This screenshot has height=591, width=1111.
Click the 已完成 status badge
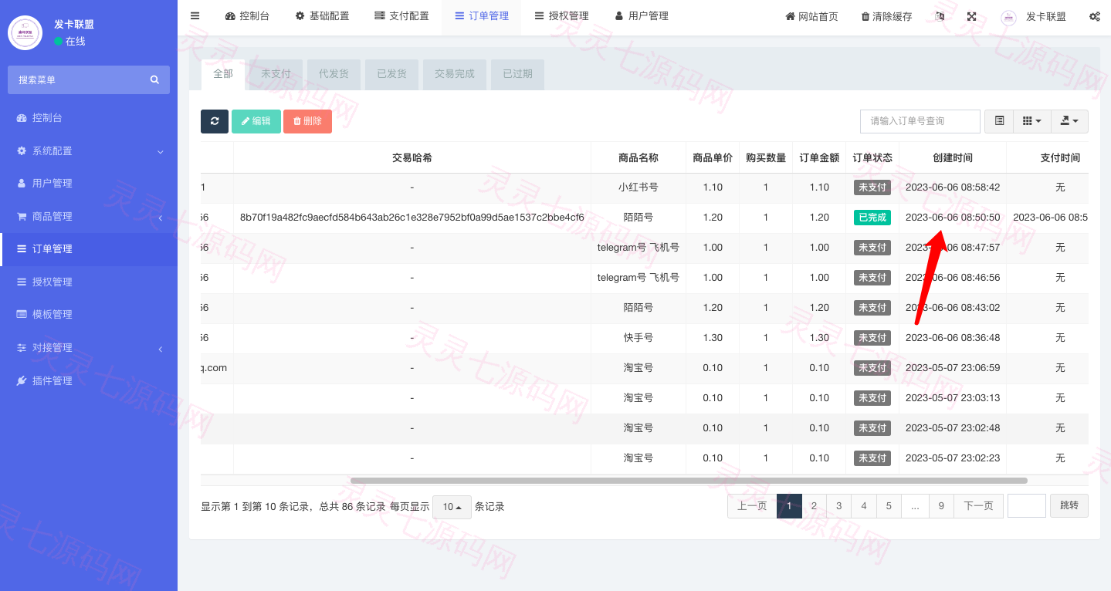(872, 218)
